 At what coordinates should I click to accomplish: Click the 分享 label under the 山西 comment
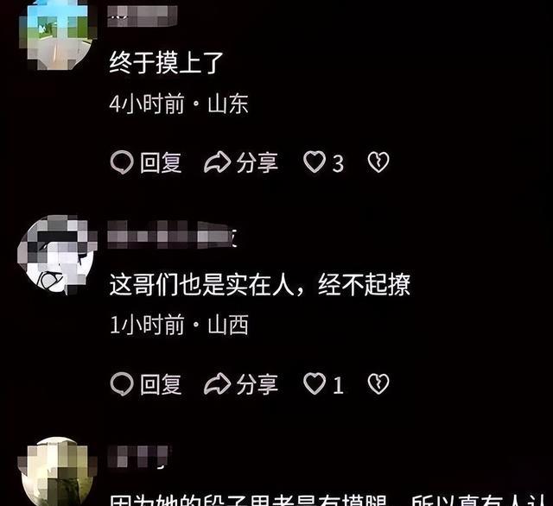[257, 384]
